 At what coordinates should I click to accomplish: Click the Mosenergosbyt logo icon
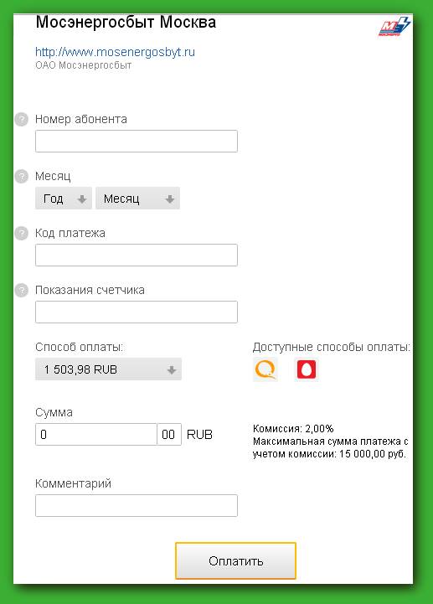point(394,26)
